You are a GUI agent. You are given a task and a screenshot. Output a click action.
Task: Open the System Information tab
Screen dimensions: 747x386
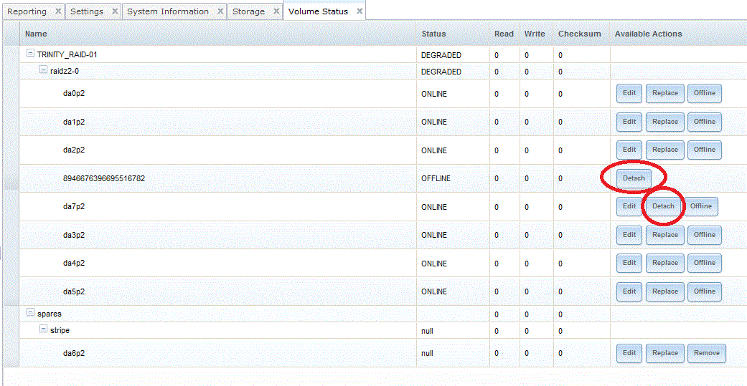(168, 11)
